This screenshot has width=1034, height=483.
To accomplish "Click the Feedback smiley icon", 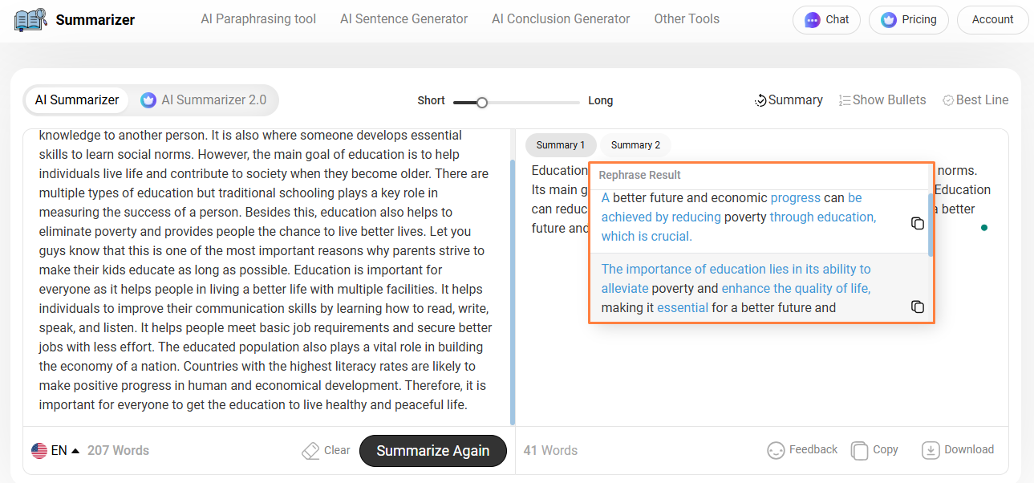I will coord(776,450).
